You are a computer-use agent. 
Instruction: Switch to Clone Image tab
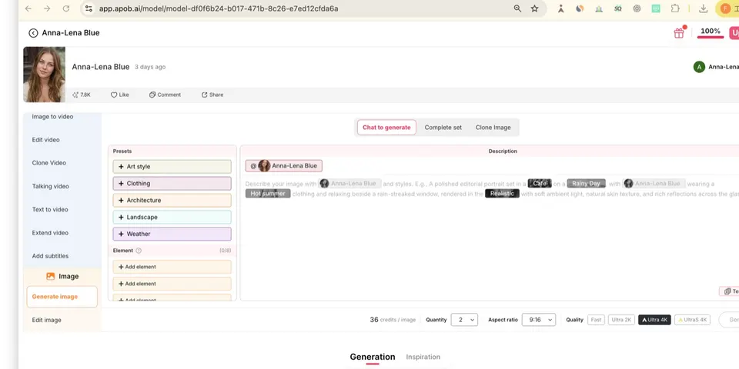(493, 128)
